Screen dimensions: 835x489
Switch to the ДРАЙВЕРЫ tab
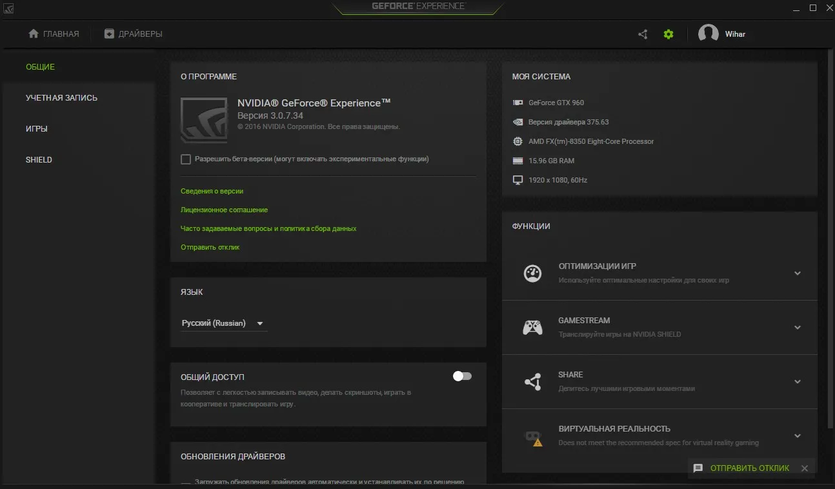(134, 34)
